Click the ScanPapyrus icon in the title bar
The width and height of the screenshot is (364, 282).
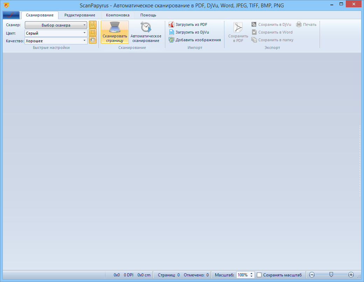(7, 5)
